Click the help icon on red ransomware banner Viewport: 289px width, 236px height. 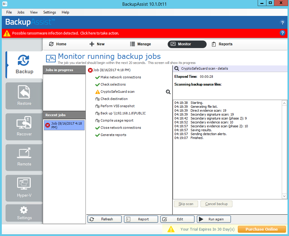point(282,33)
